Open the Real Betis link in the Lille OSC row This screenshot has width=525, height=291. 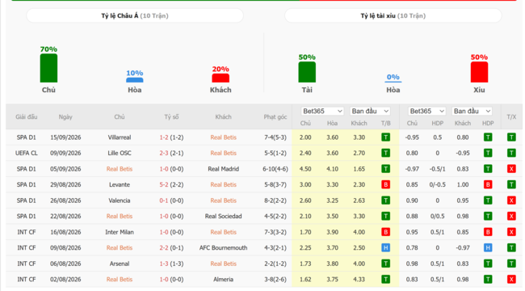click(x=223, y=153)
